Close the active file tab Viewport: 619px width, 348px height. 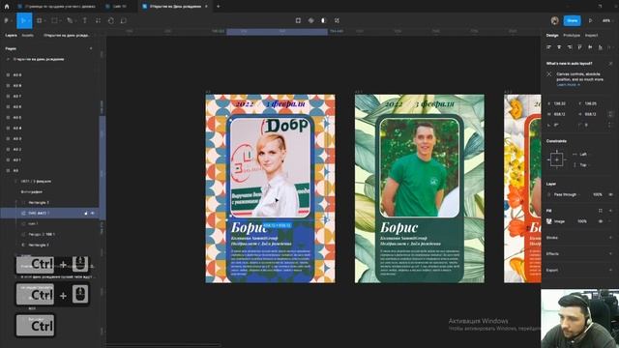tap(206, 7)
